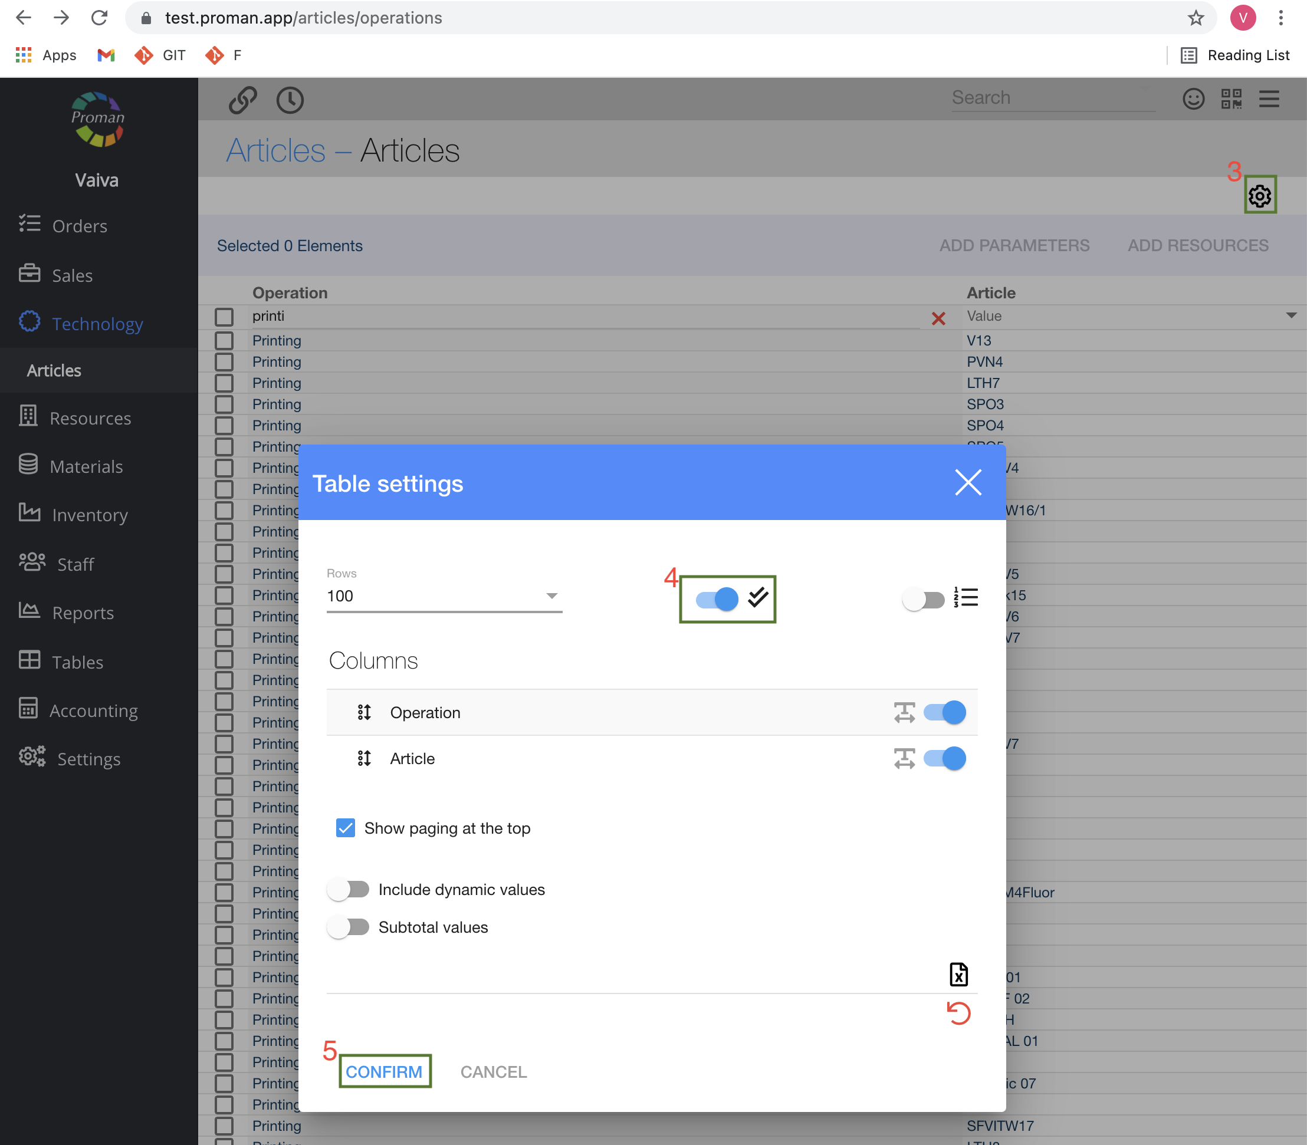Screen dimensions: 1307x1145
Task: Open the Rows count dropdown
Action: (x=444, y=596)
